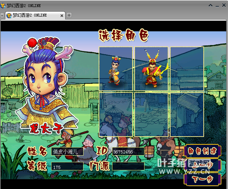Image resolution: width=228 pixels, height=189 pixels.
Task: Choose the empty bottom-middle character slot
Action: coord(152,115)
